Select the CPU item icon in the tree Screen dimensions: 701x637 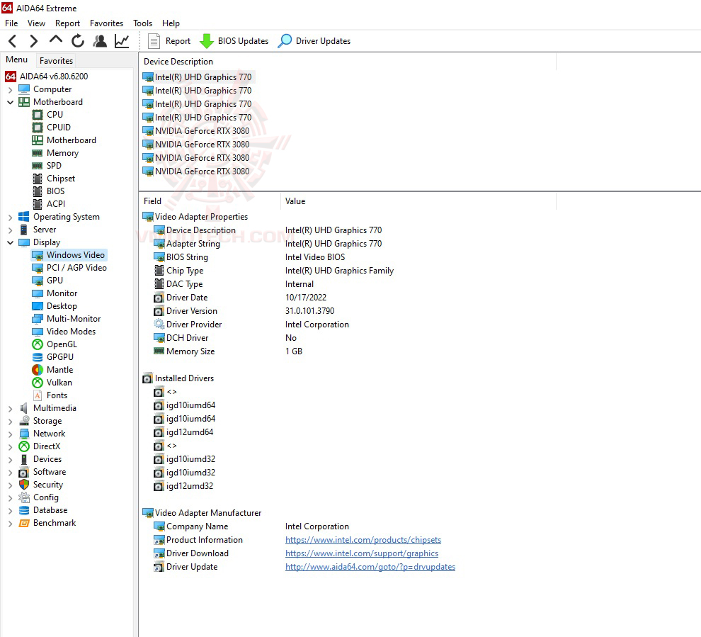pyautogui.click(x=38, y=115)
